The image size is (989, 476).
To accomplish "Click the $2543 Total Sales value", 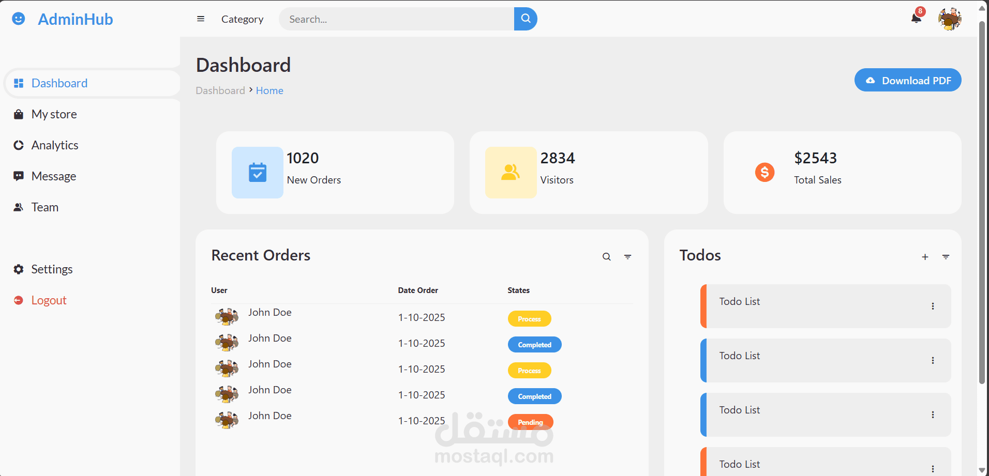I will 815,158.
